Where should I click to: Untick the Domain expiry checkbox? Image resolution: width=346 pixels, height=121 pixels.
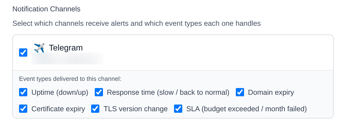(x=240, y=92)
